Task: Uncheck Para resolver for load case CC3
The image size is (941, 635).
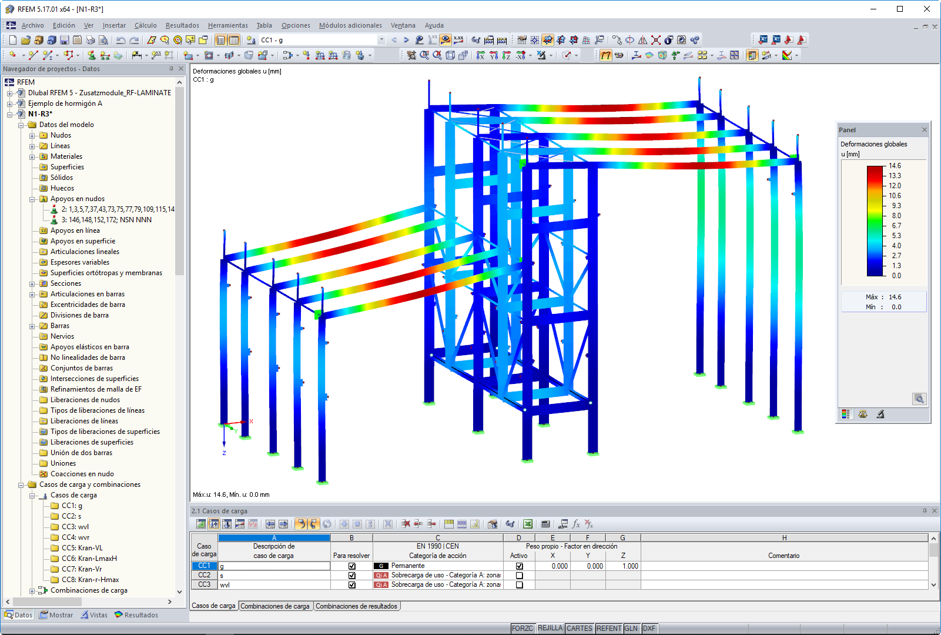Action: [x=351, y=584]
